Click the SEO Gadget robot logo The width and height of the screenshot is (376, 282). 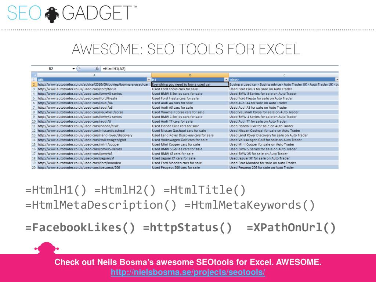point(52,14)
